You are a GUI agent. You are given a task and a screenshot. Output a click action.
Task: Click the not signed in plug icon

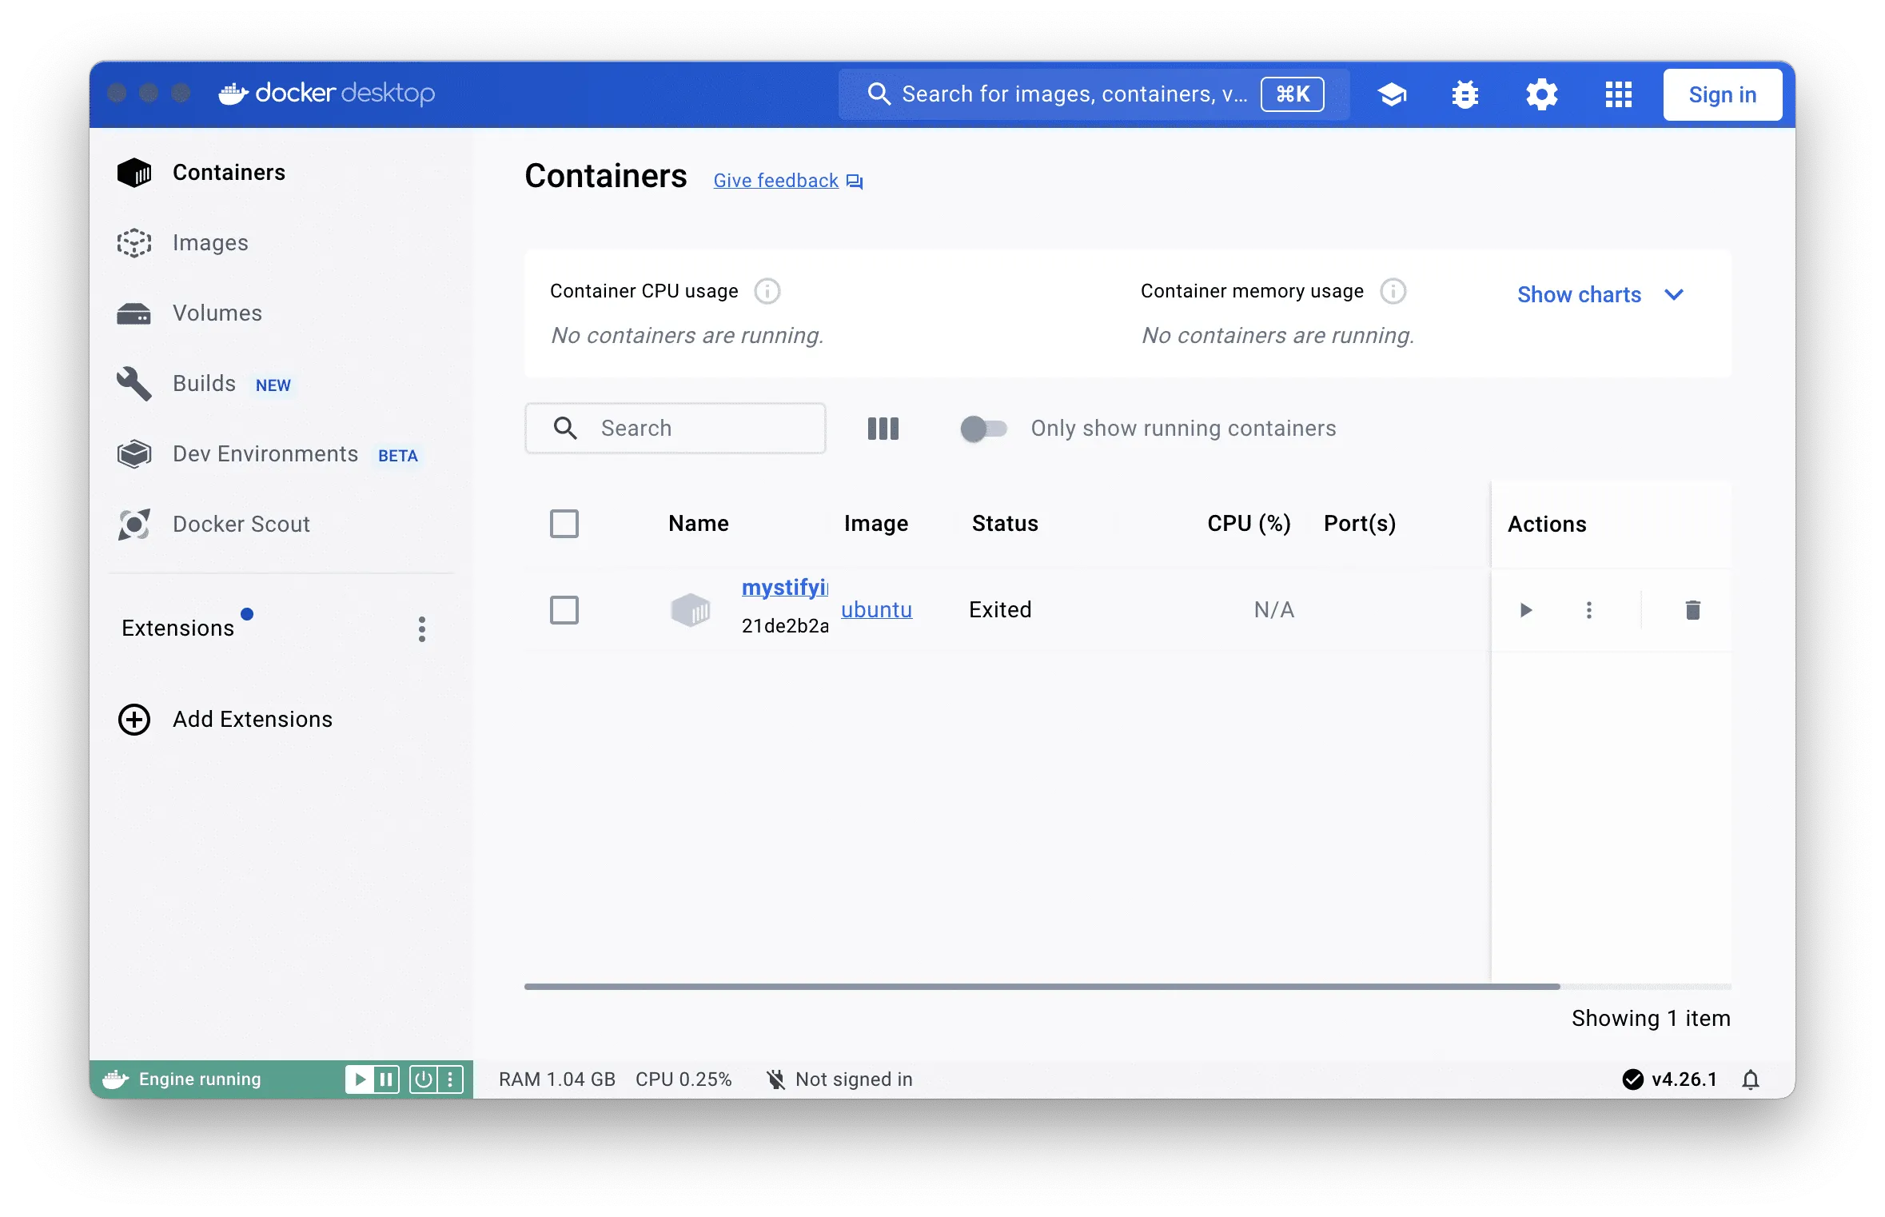pos(775,1080)
